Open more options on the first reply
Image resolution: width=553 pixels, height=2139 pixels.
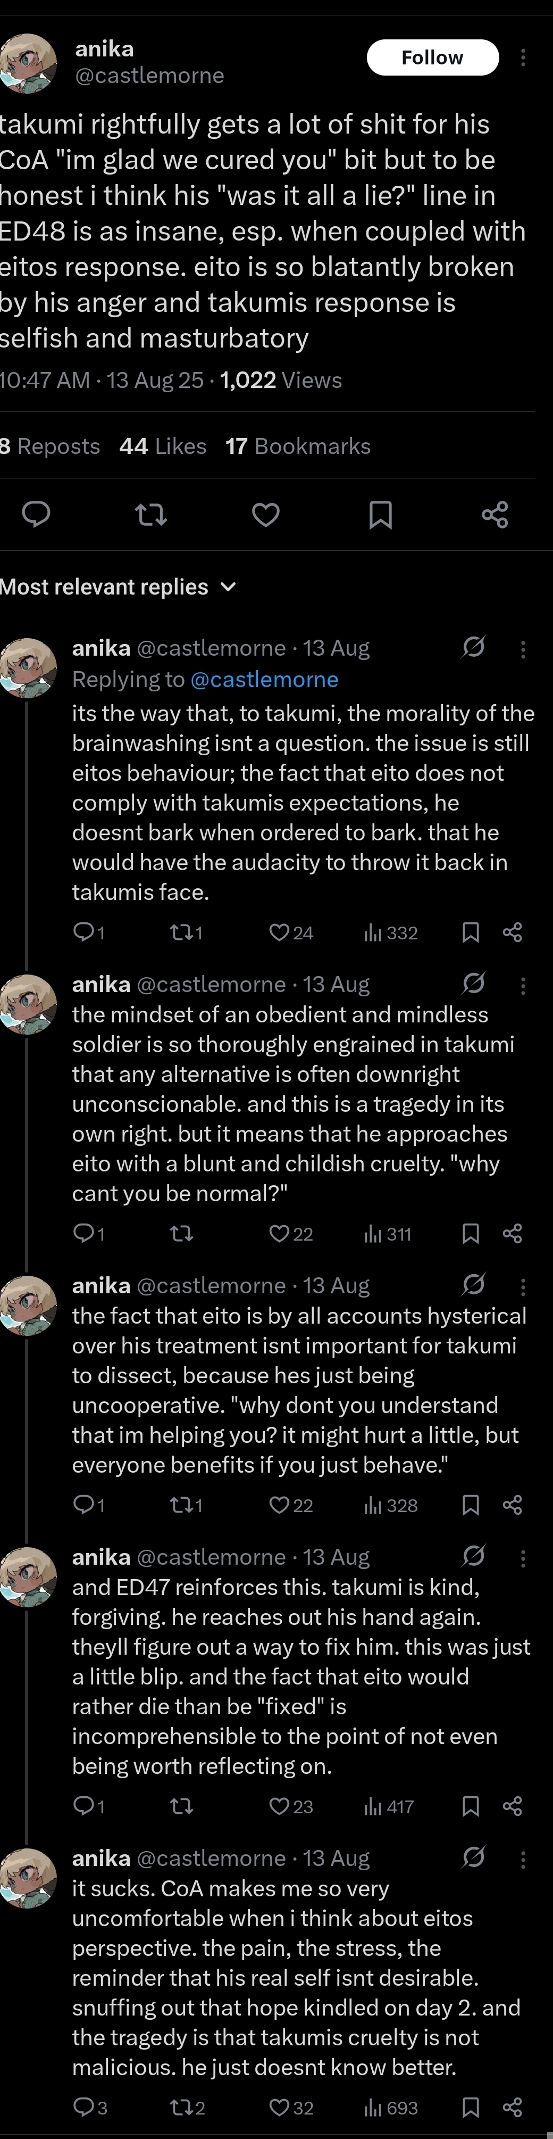tap(522, 648)
